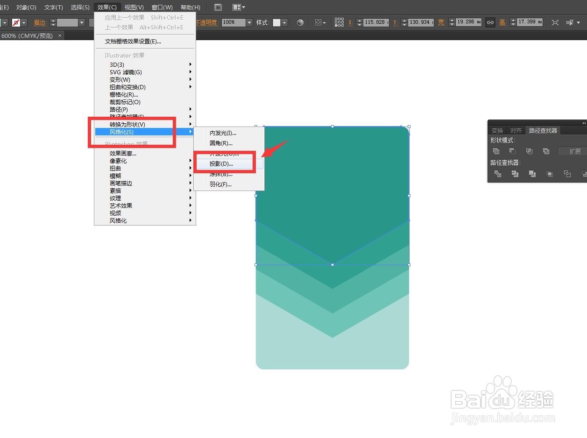Click the 扩展 expand button in Pathfinder
Screen dimensions: 587x438
[572, 151]
